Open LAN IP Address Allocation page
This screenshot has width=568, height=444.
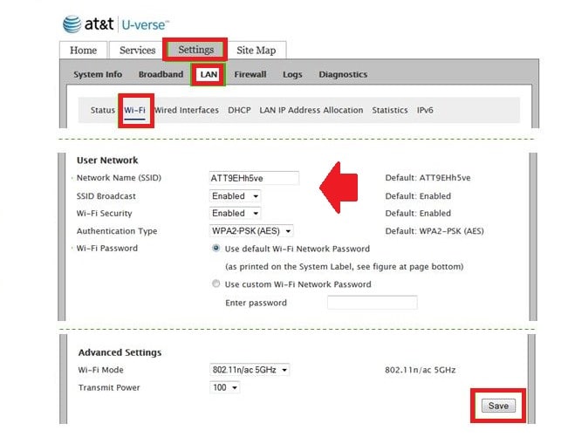coord(311,111)
